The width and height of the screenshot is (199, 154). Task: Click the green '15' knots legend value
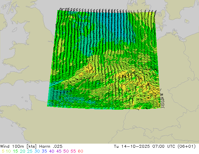click(x=15, y=151)
